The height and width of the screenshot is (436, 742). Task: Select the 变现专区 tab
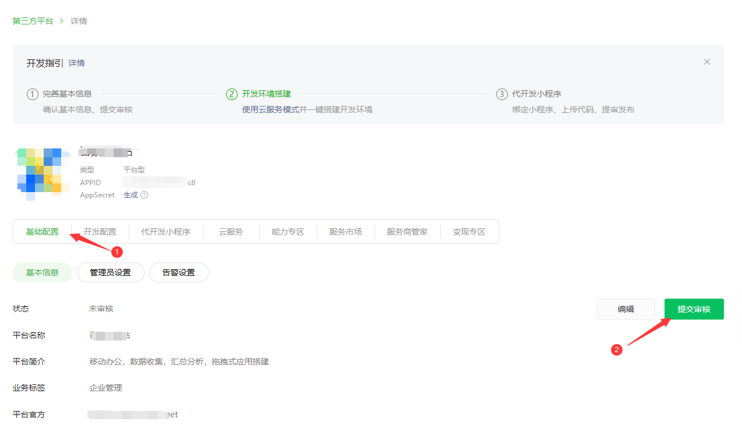pyautogui.click(x=469, y=232)
